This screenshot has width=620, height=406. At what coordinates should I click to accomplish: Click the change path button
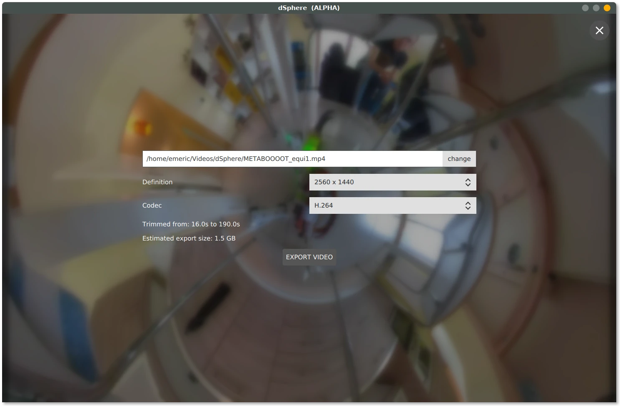[459, 159]
